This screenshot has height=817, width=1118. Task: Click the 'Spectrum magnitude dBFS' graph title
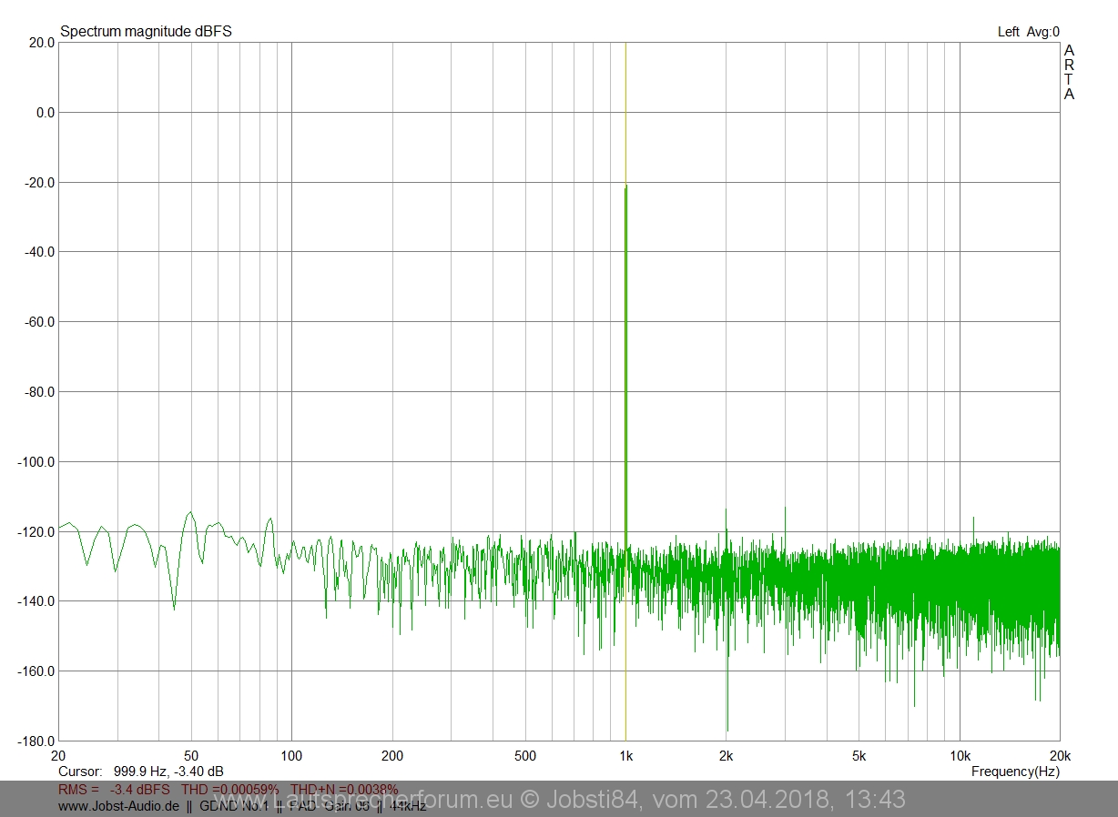tap(146, 31)
